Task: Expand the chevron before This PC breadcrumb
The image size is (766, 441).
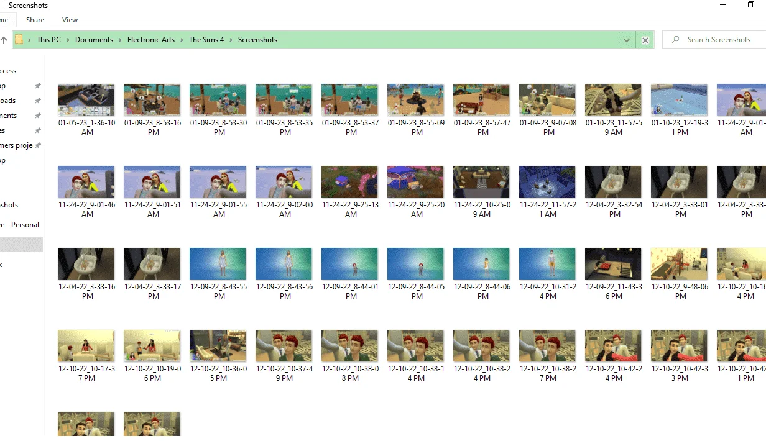Action: [29, 40]
